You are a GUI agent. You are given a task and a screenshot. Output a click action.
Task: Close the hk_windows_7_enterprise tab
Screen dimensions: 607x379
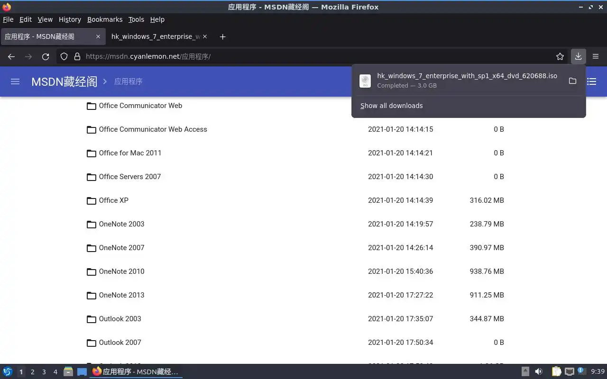tap(205, 36)
